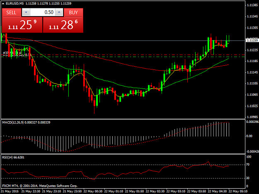Click the SELL button

coord(11,12)
